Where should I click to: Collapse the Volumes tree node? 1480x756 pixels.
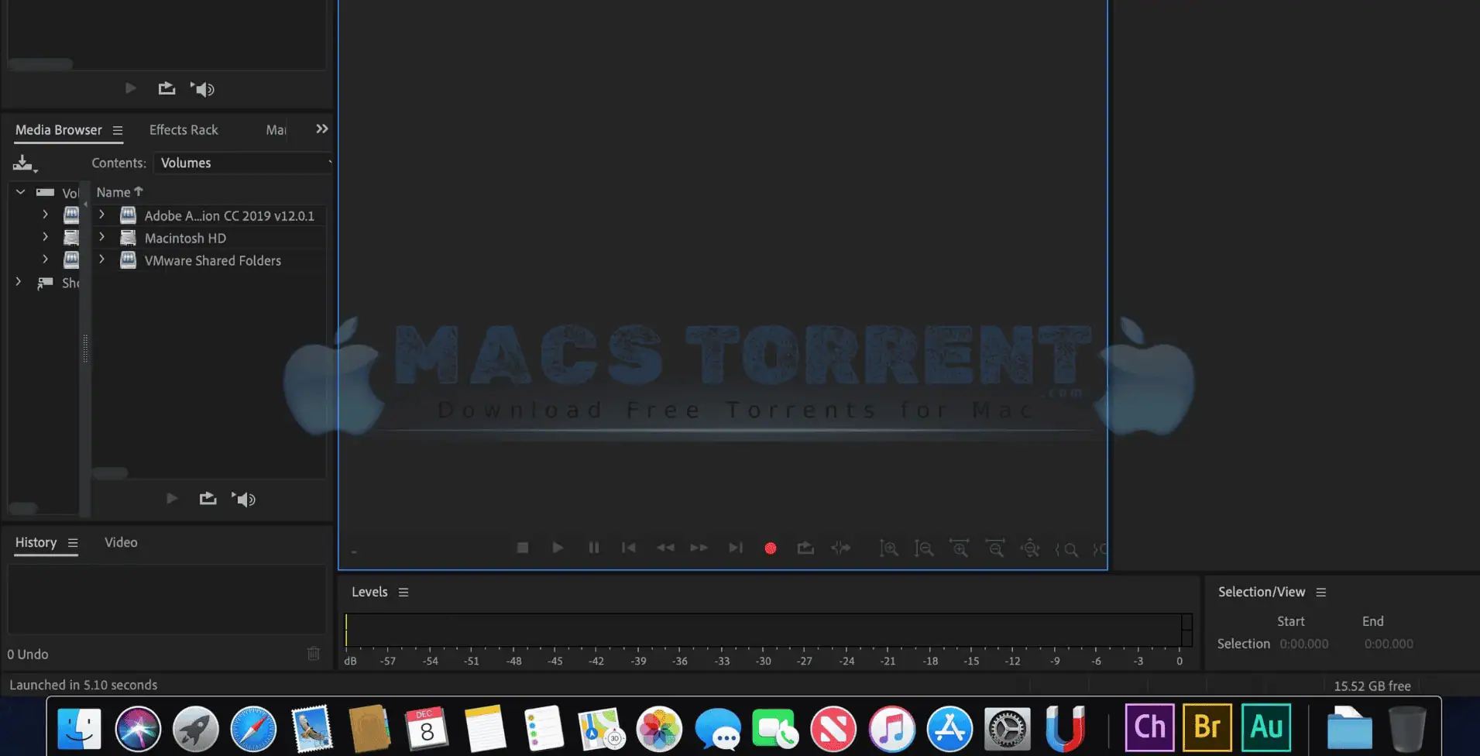tap(21, 192)
